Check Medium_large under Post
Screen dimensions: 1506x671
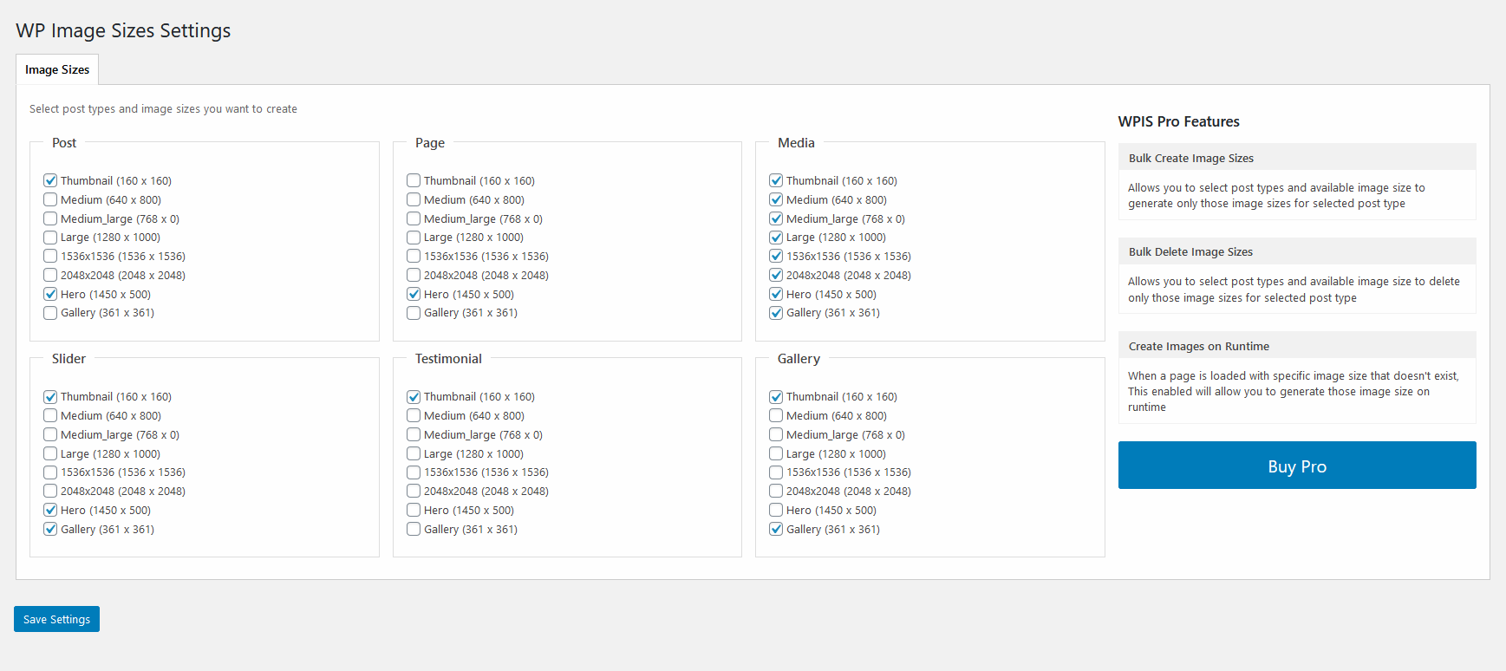[50, 218]
